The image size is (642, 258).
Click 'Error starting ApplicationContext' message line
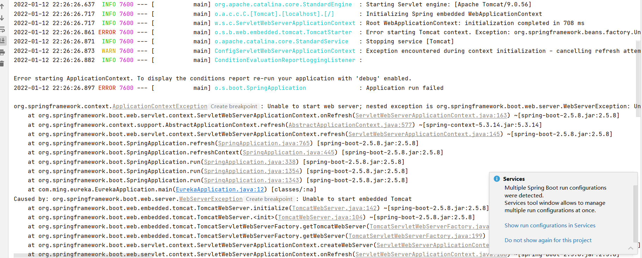point(212,79)
